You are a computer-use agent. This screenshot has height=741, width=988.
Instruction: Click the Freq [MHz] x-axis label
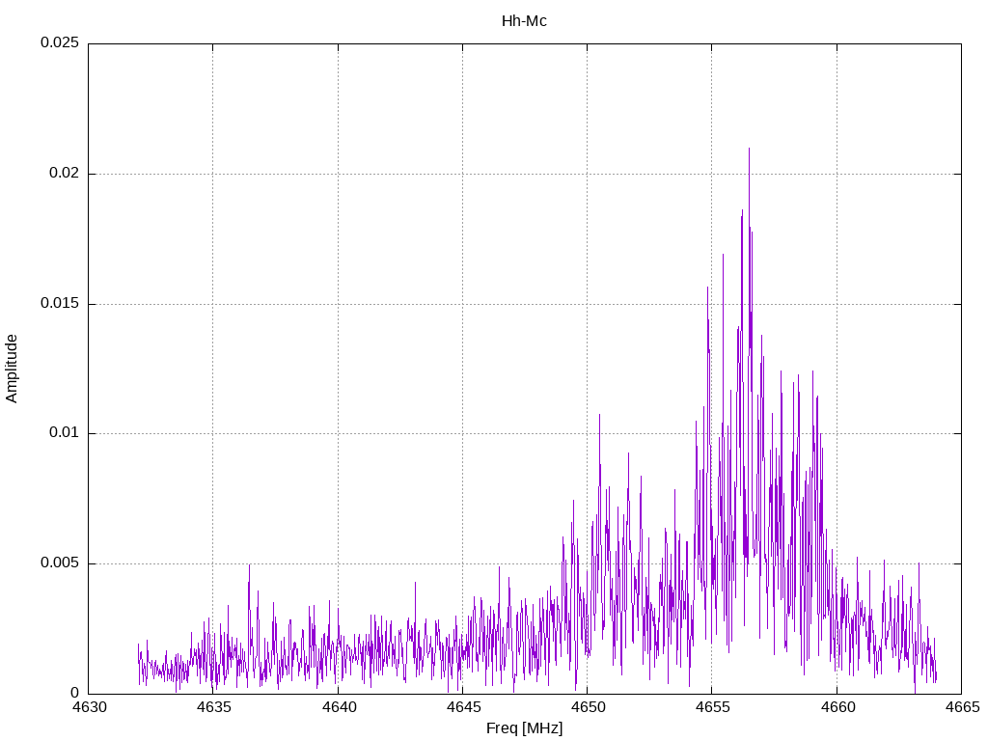(x=524, y=728)
